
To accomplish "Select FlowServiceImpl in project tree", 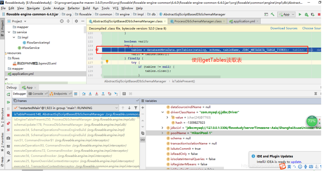I will (x=38, y=43).
